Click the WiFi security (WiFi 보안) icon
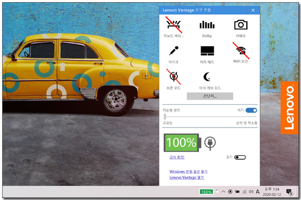 [x=241, y=51]
